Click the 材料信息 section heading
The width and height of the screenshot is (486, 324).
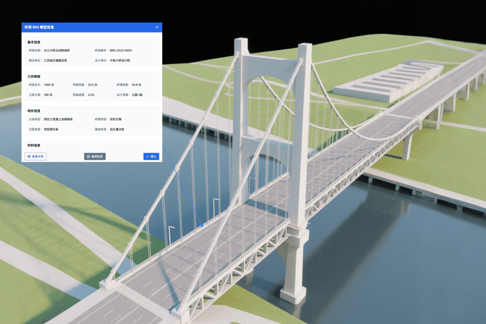pyautogui.click(x=34, y=145)
